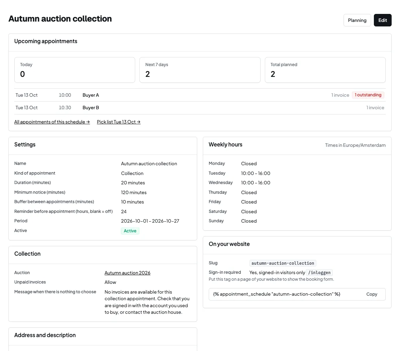
Task: Click the Name value in Settings
Action: pyautogui.click(x=149, y=163)
